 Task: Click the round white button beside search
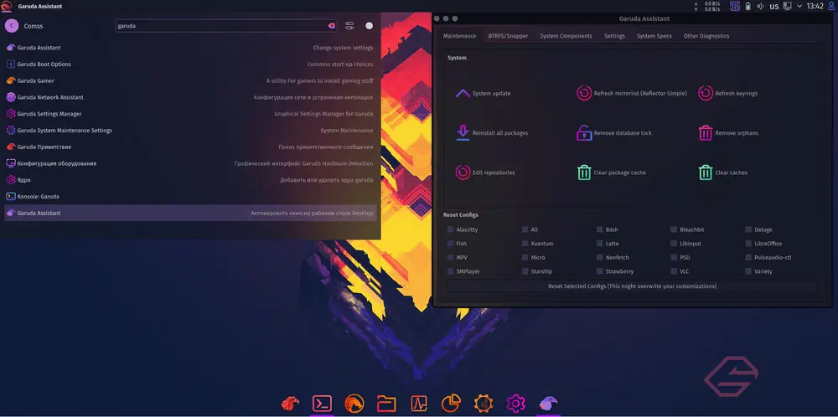[x=370, y=26]
